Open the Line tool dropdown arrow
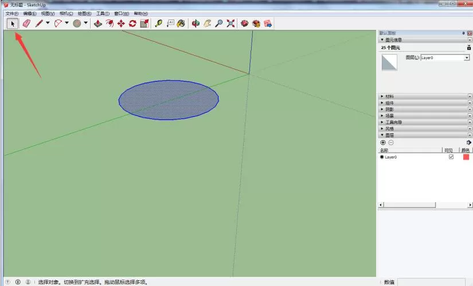Viewport: 473px width, 286px height. pyautogui.click(x=48, y=23)
